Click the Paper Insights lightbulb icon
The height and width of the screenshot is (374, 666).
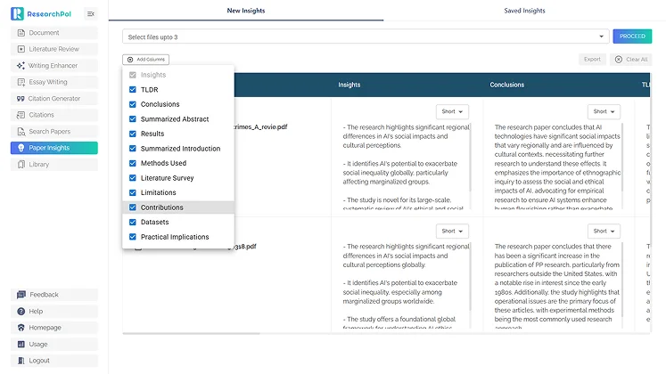click(21, 148)
